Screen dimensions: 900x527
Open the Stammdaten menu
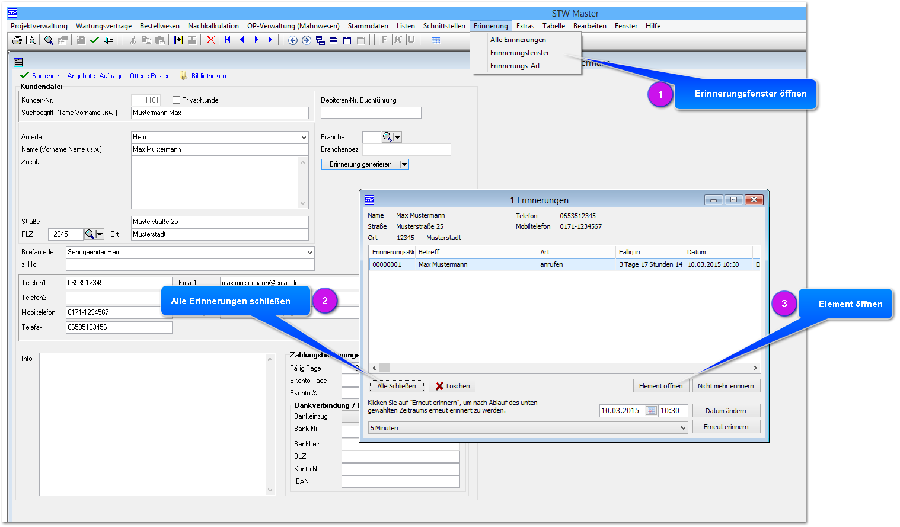(368, 26)
